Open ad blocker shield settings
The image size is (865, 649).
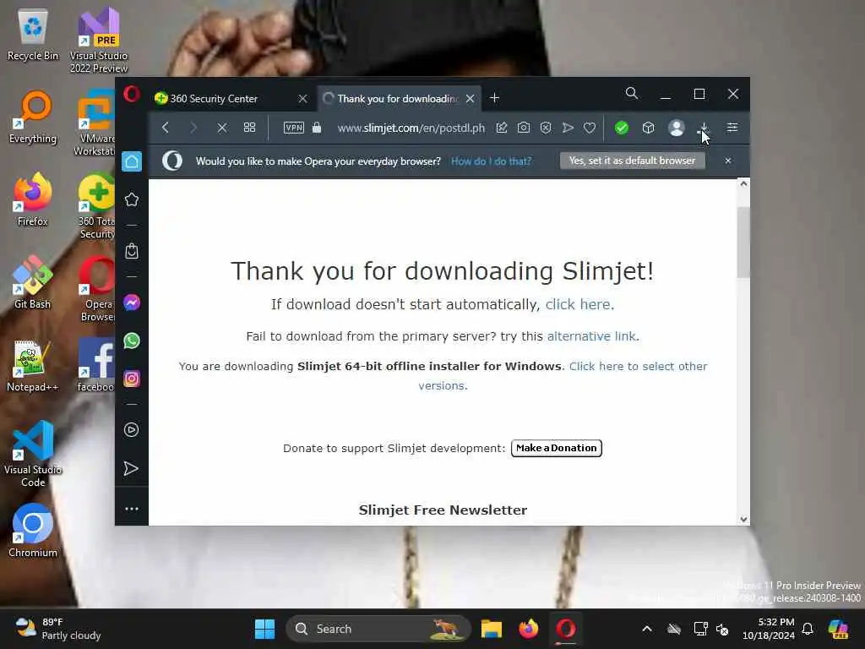click(546, 128)
